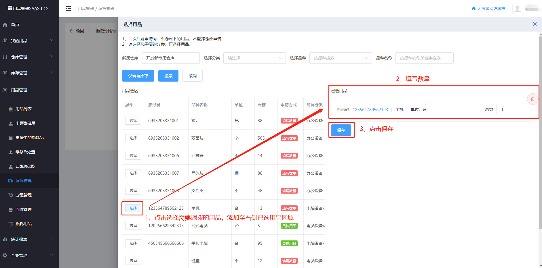Viewport: 542px width, 268px height.
Task: Click the 大汽派网络科技 home icon
Action: (473, 9)
